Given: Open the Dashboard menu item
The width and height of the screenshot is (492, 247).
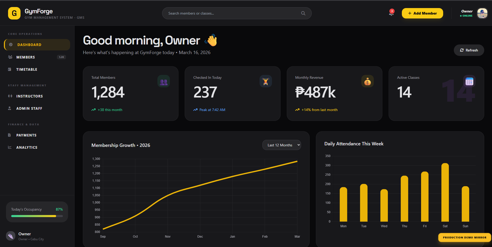Looking at the screenshot, I should [37, 45].
